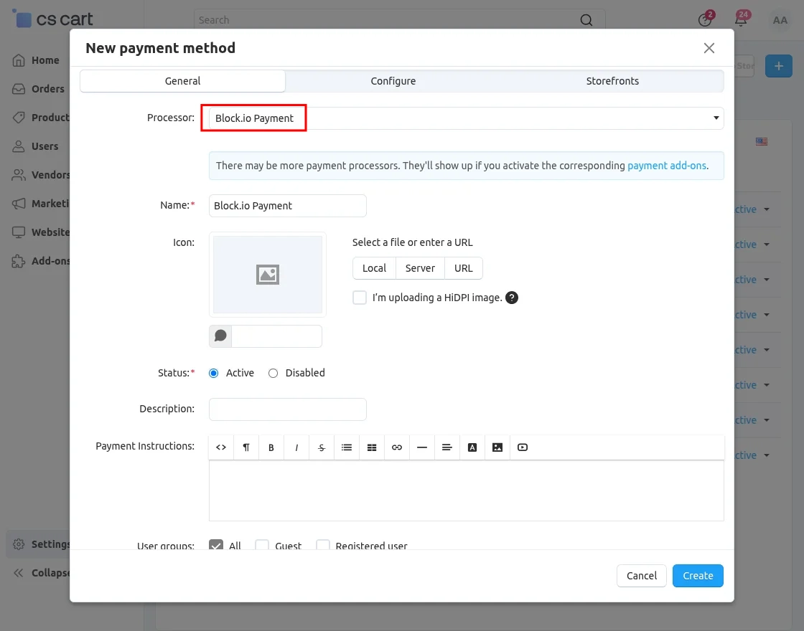Apply bold formatting in Payment Instructions
The height and width of the screenshot is (631, 804).
pyautogui.click(x=271, y=447)
